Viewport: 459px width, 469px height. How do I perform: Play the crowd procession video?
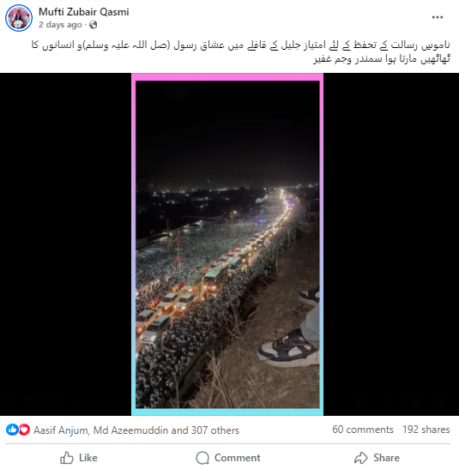[227, 244]
